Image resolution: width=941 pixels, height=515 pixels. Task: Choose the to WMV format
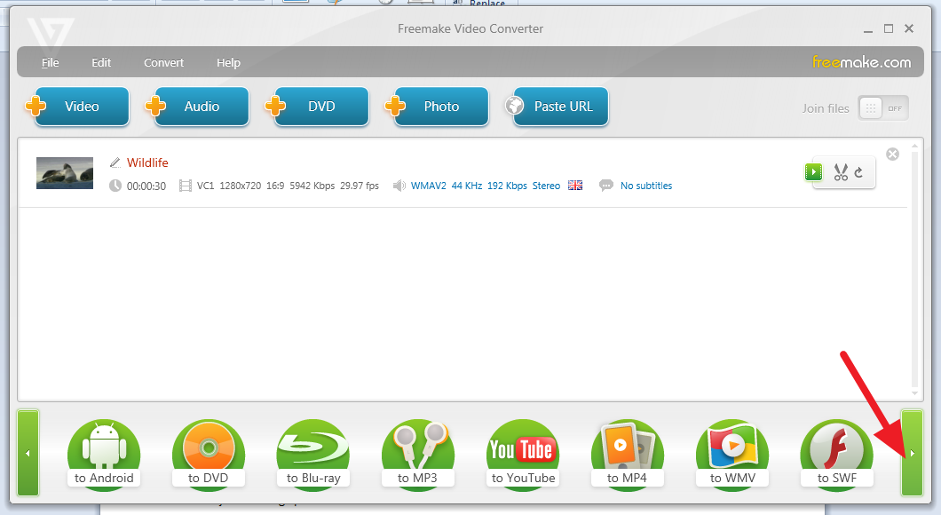pyautogui.click(x=732, y=455)
